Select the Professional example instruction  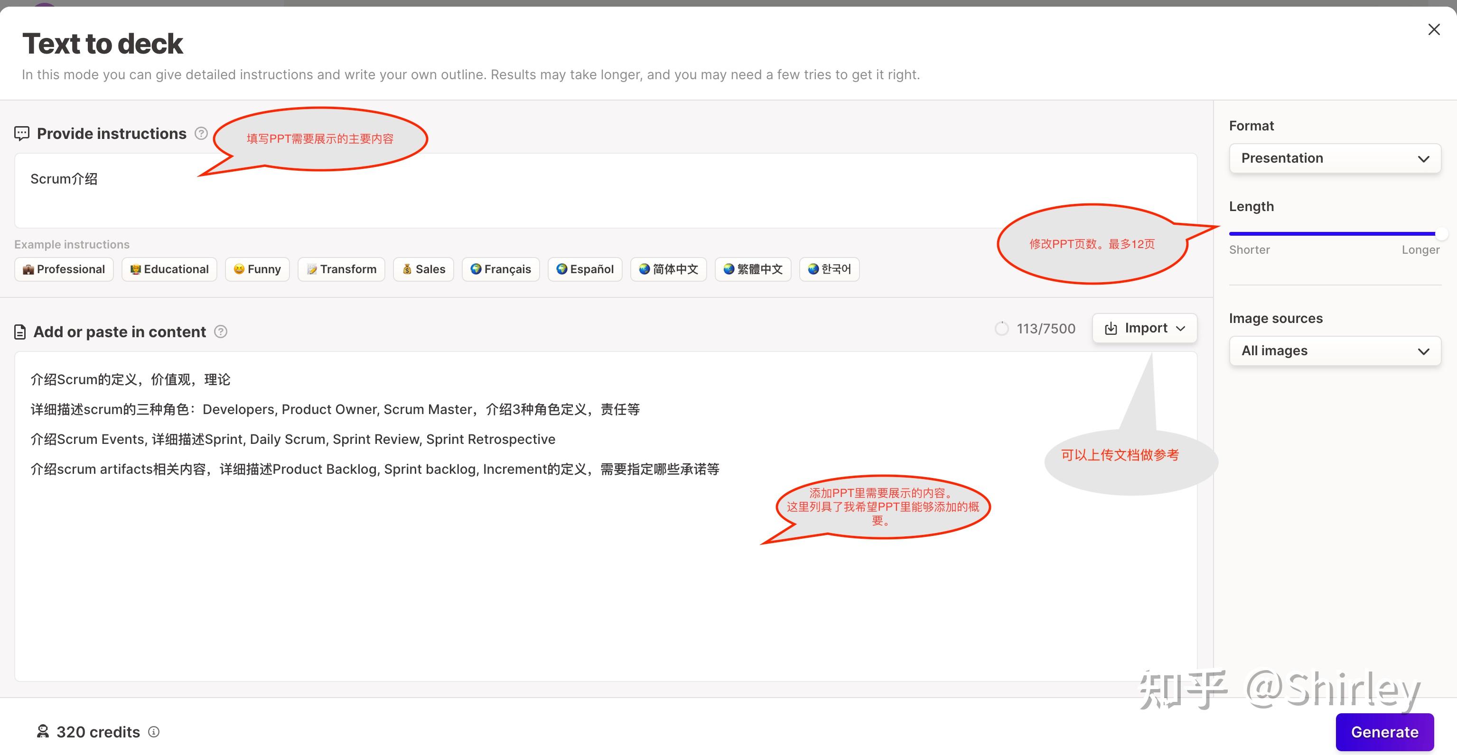(64, 269)
